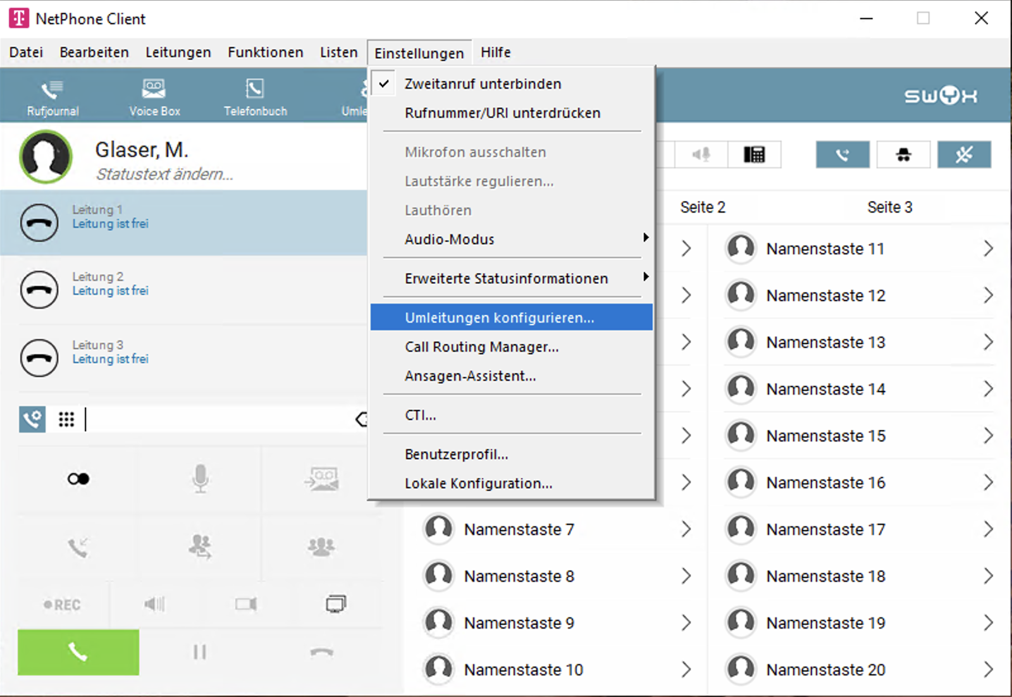Click the phone number input field

(x=215, y=419)
